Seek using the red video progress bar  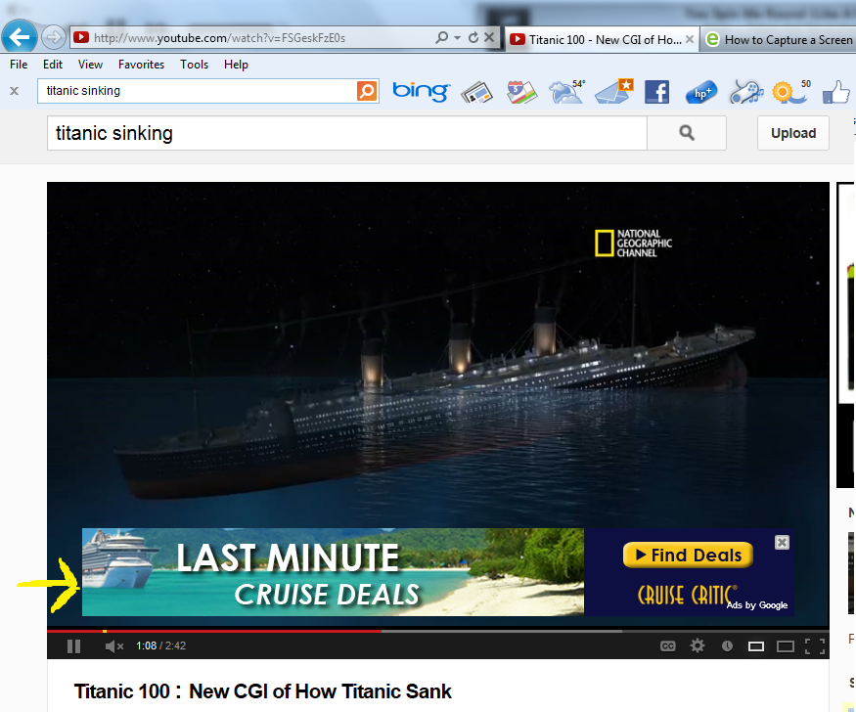(x=438, y=631)
